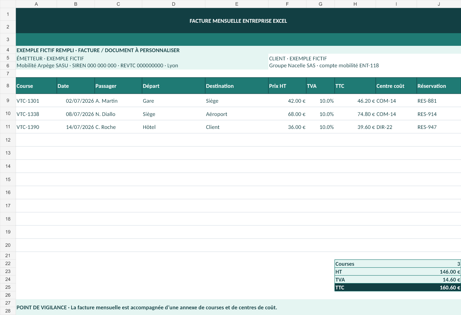Viewport: 461px width, 315px height.
Task: Click reservation RES-914
Action: (x=439, y=114)
